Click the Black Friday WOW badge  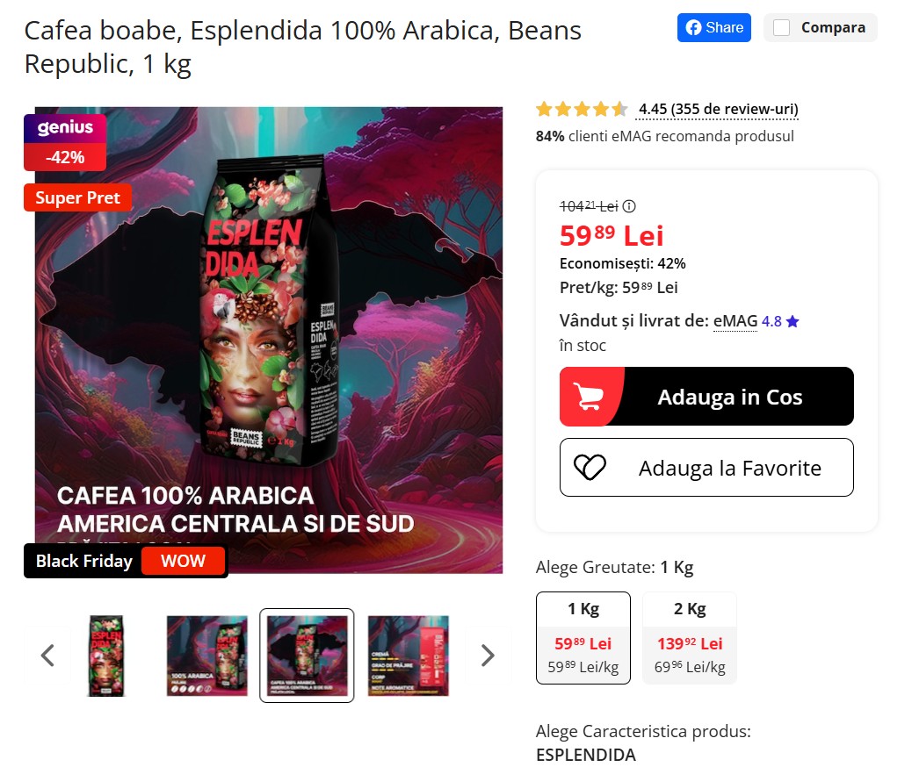click(126, 561)
